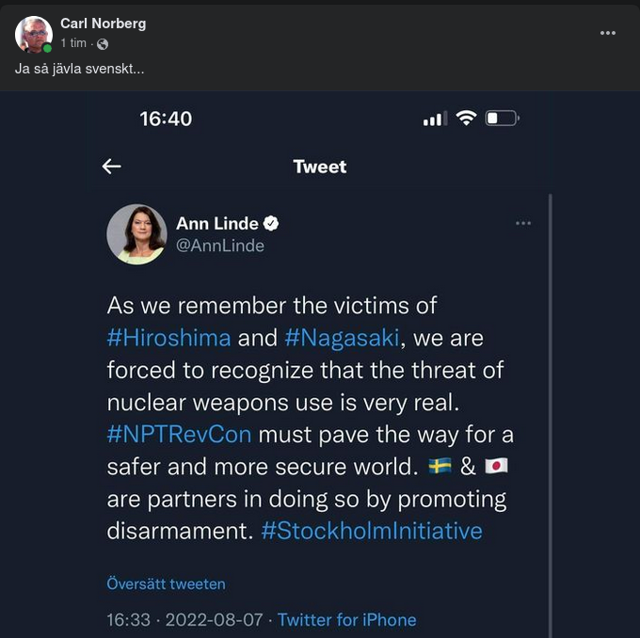Click the verified badge beside Ann Linde
Image resolution: width=640 pixels, height=638 pixels.
[271, 224]
